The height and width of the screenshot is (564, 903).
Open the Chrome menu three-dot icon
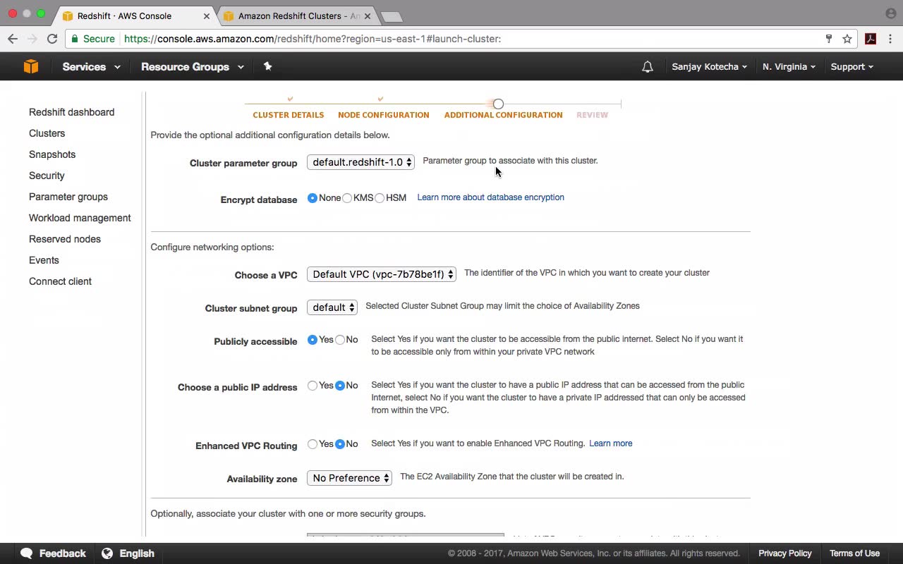tap(890, 39)
